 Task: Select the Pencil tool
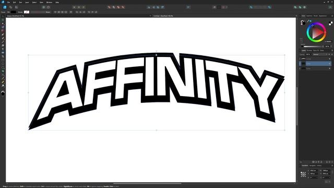[3, 38]
